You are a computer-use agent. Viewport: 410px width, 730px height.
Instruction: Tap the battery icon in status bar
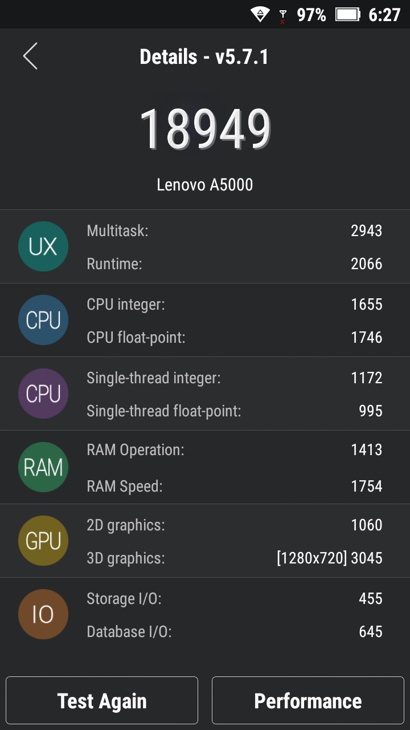click(347, 14)
